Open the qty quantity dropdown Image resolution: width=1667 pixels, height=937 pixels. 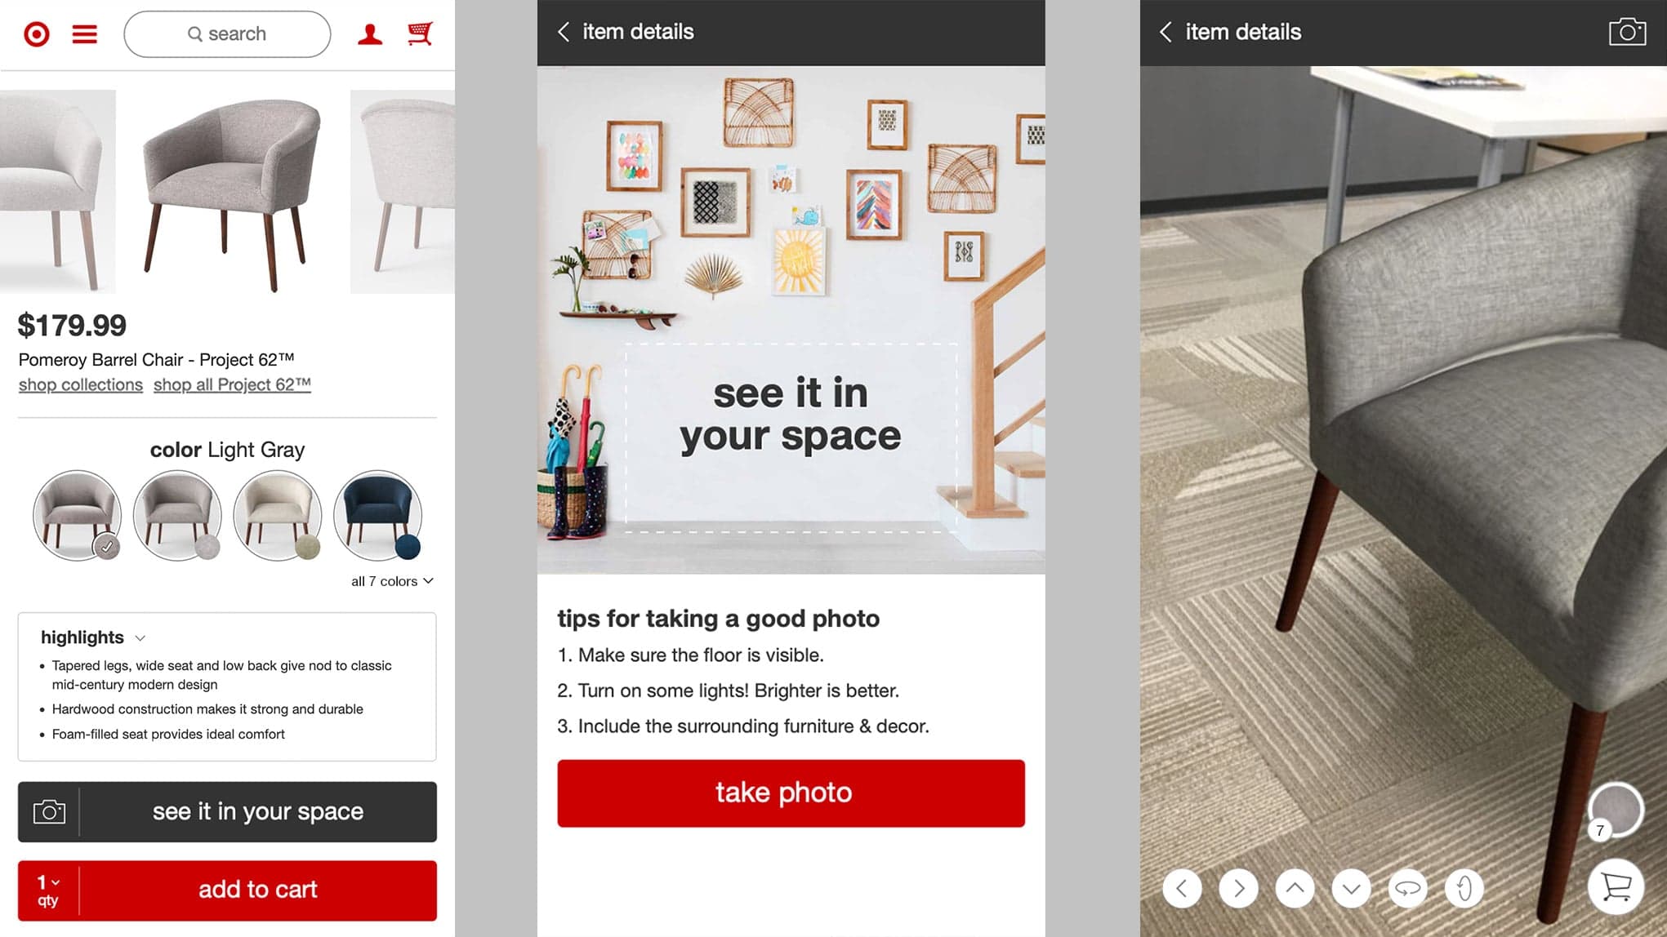pos(48,890)
